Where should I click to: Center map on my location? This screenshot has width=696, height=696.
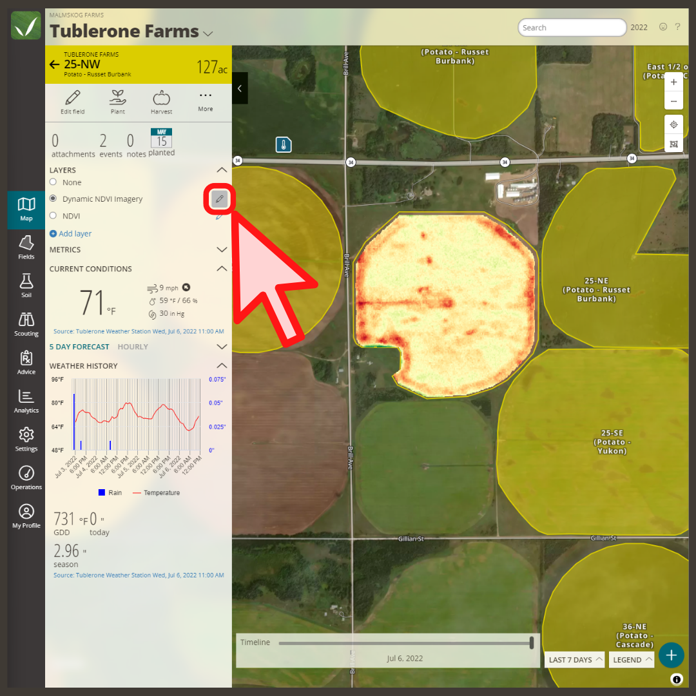(x=673, y=125)
